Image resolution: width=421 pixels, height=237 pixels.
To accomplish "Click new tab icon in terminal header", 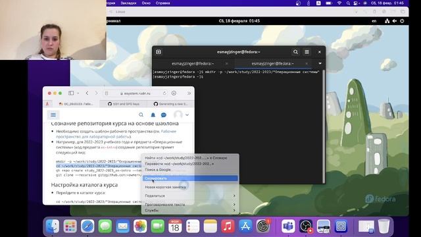I will pyautogui.click(x=159, y=52).
